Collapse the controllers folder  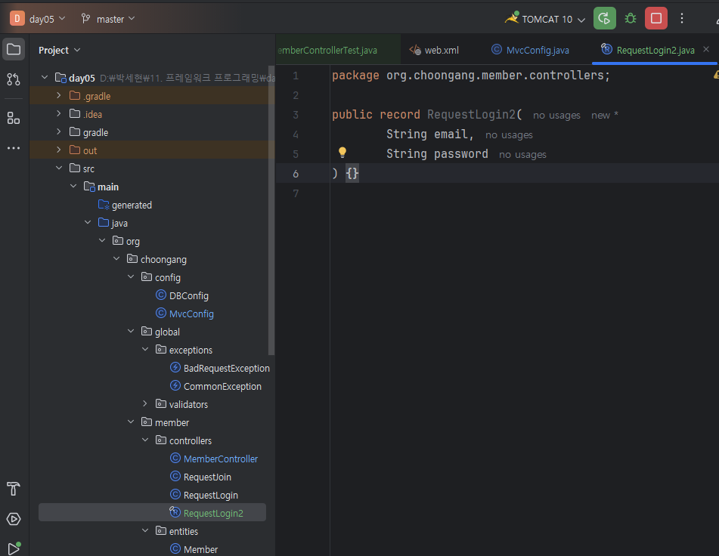click(145, 440)
